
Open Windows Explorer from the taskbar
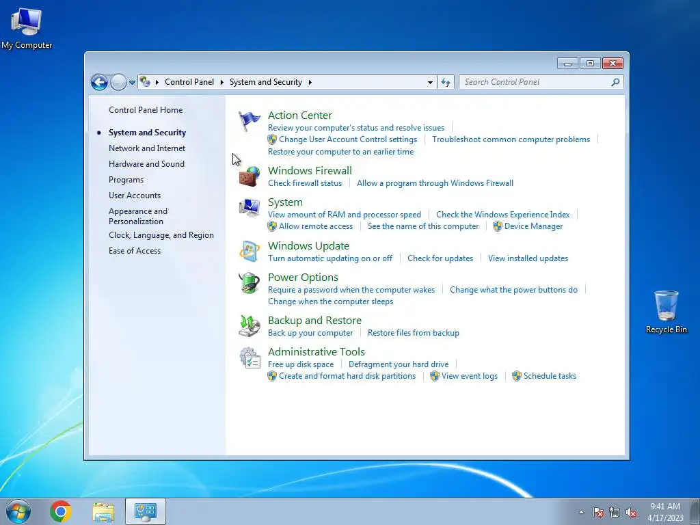(x=103, y=511)
